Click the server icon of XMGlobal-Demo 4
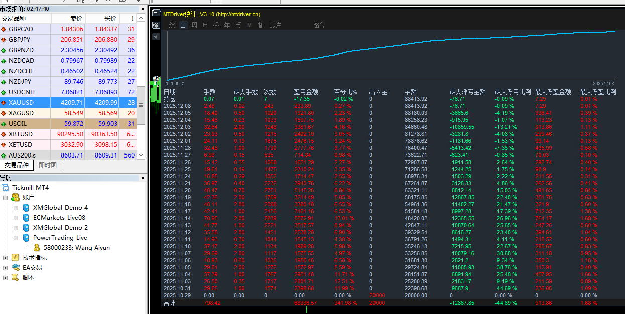This screenshot has width=625, height=314. tap(26, 208)
